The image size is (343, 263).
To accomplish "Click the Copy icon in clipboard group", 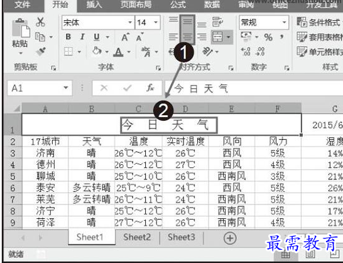I will (x=40, y=37).
